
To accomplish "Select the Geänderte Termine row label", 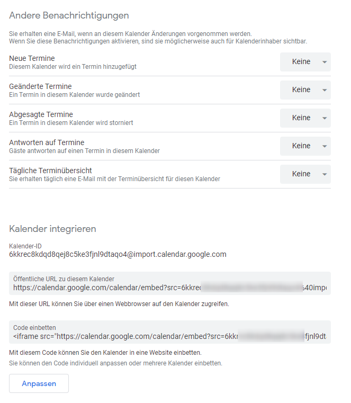I will pos(40,86).
